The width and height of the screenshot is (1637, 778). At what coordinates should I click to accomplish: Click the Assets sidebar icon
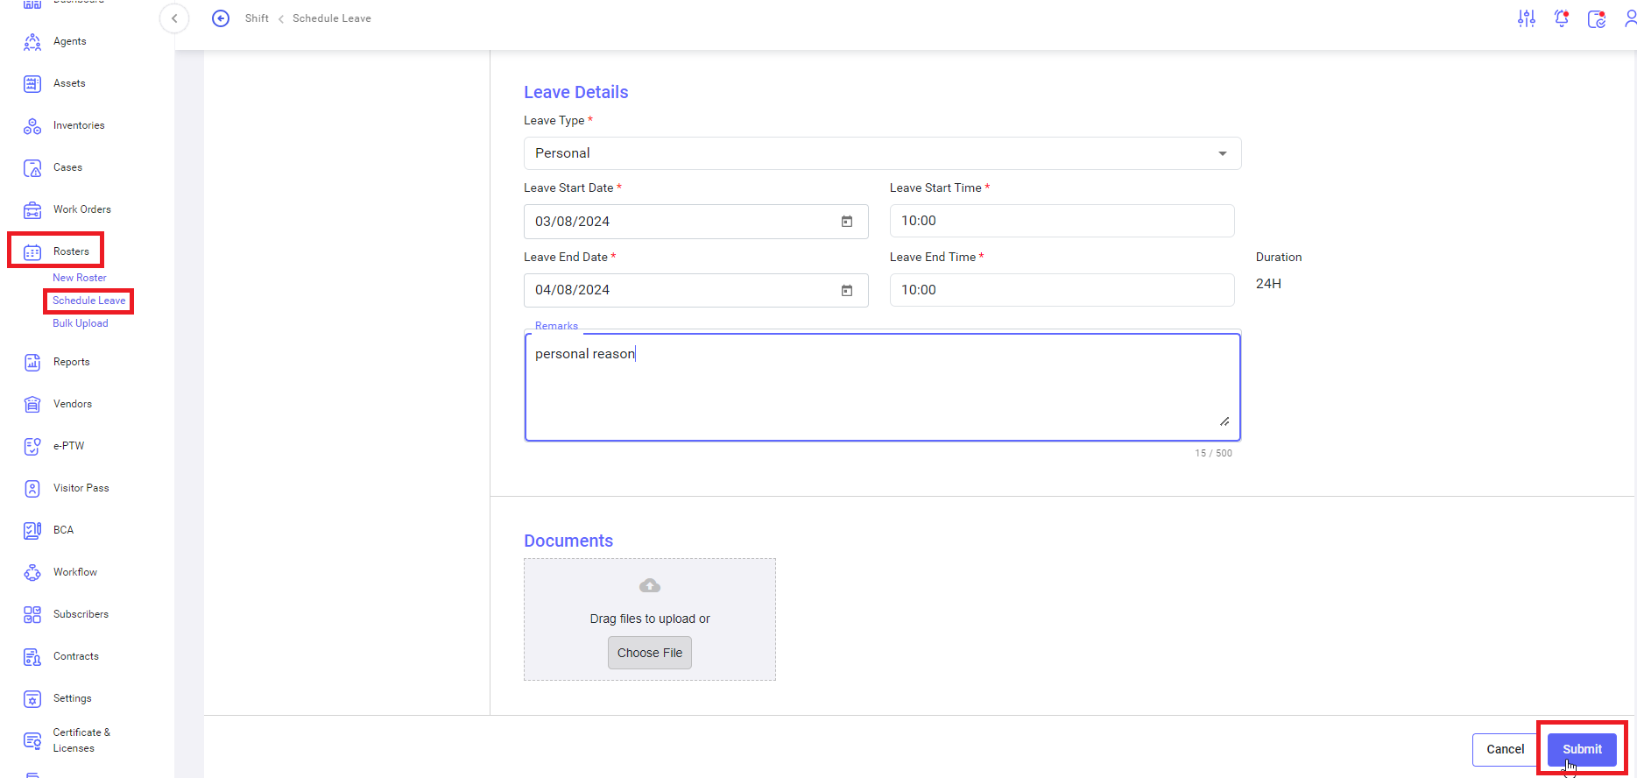(x=32, y=84)
